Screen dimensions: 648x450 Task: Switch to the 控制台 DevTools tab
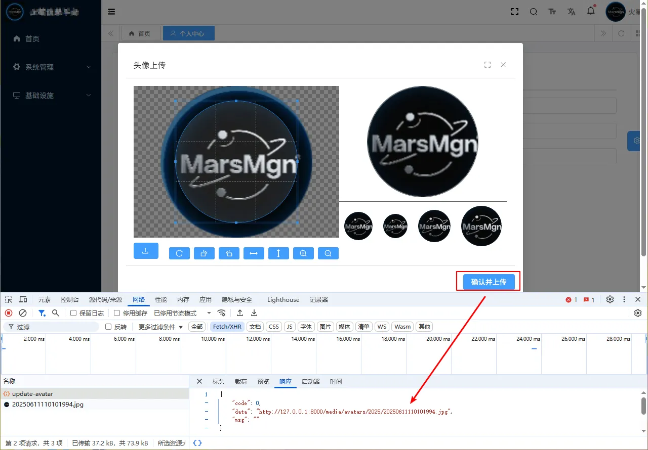[70, 299]
